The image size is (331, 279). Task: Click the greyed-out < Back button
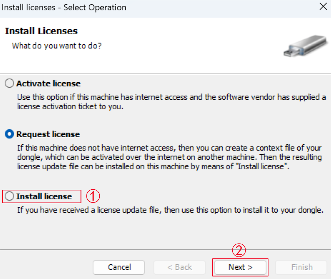click(180, 267)
